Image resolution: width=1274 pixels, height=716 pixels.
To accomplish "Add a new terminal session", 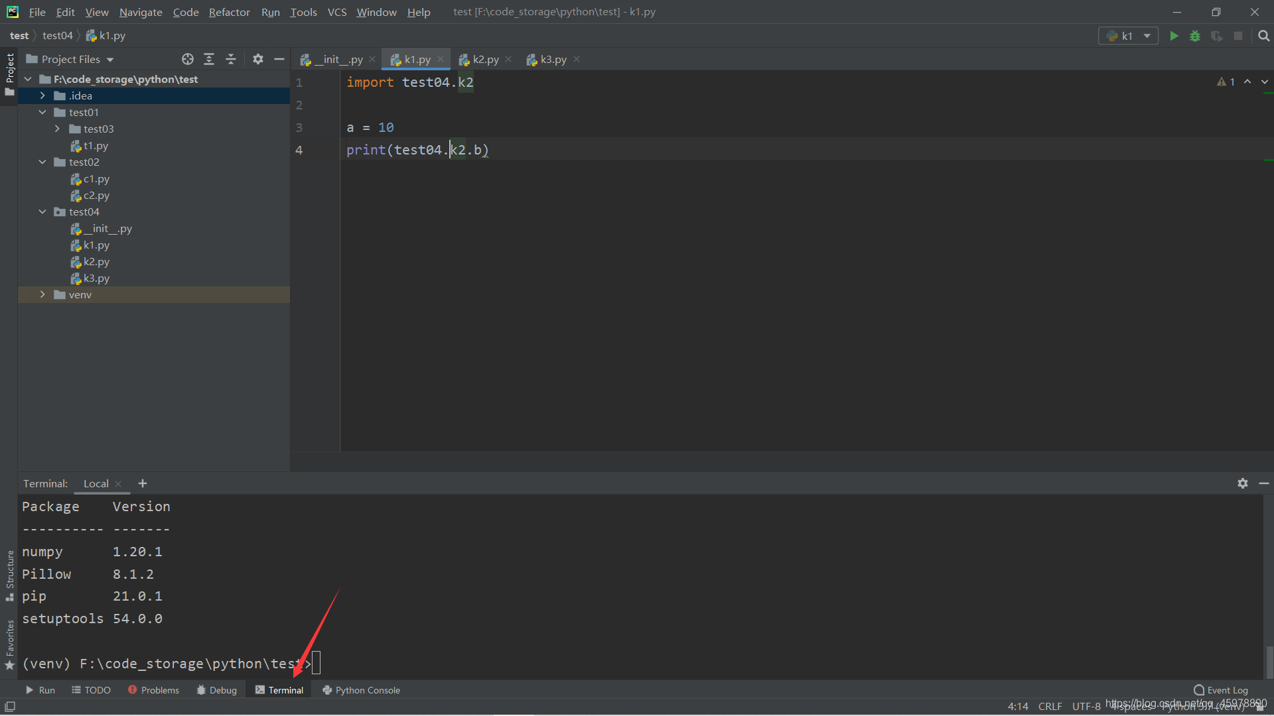I will (x=143, y=483).
